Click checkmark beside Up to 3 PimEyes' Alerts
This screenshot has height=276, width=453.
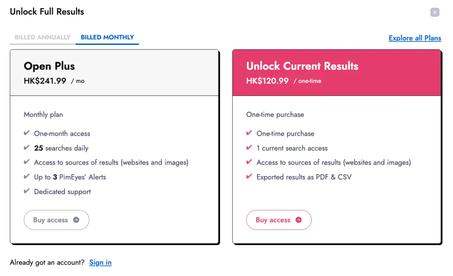(x=26, y=177)
